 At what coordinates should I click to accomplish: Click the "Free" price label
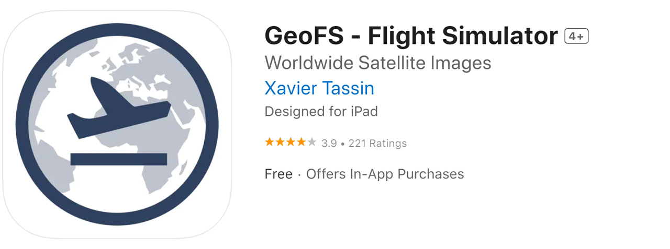click(278, 174)
